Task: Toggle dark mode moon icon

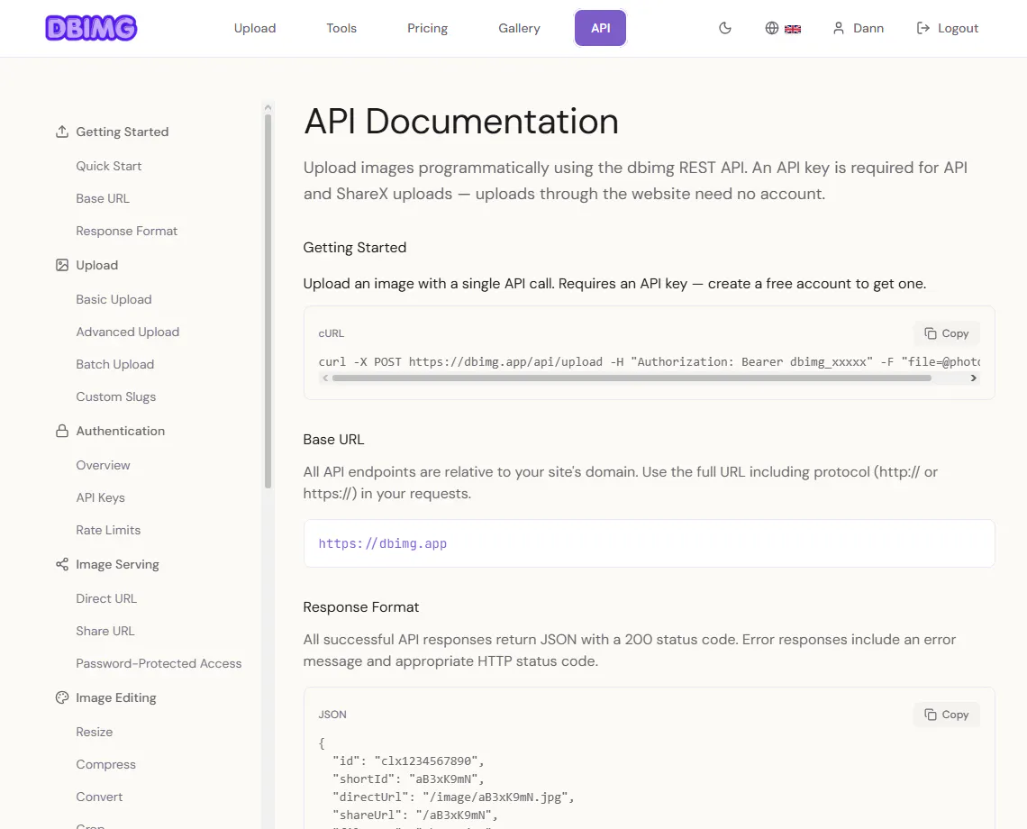Action: (725, 28)
